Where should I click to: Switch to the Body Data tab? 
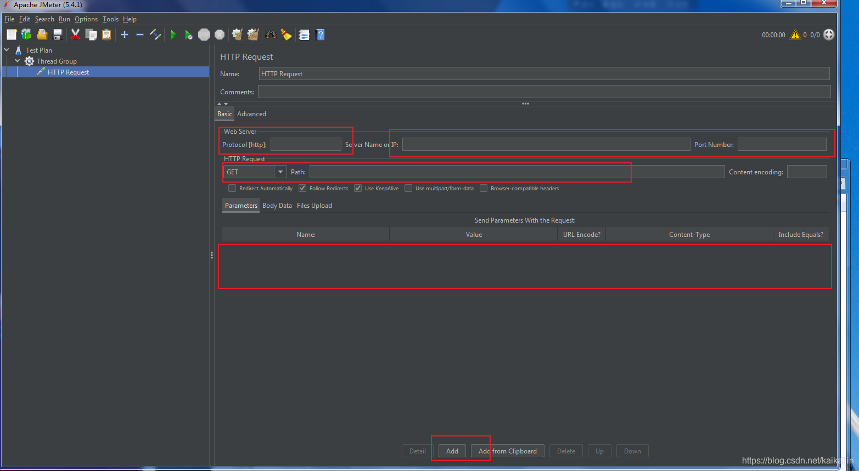(277, 206)
